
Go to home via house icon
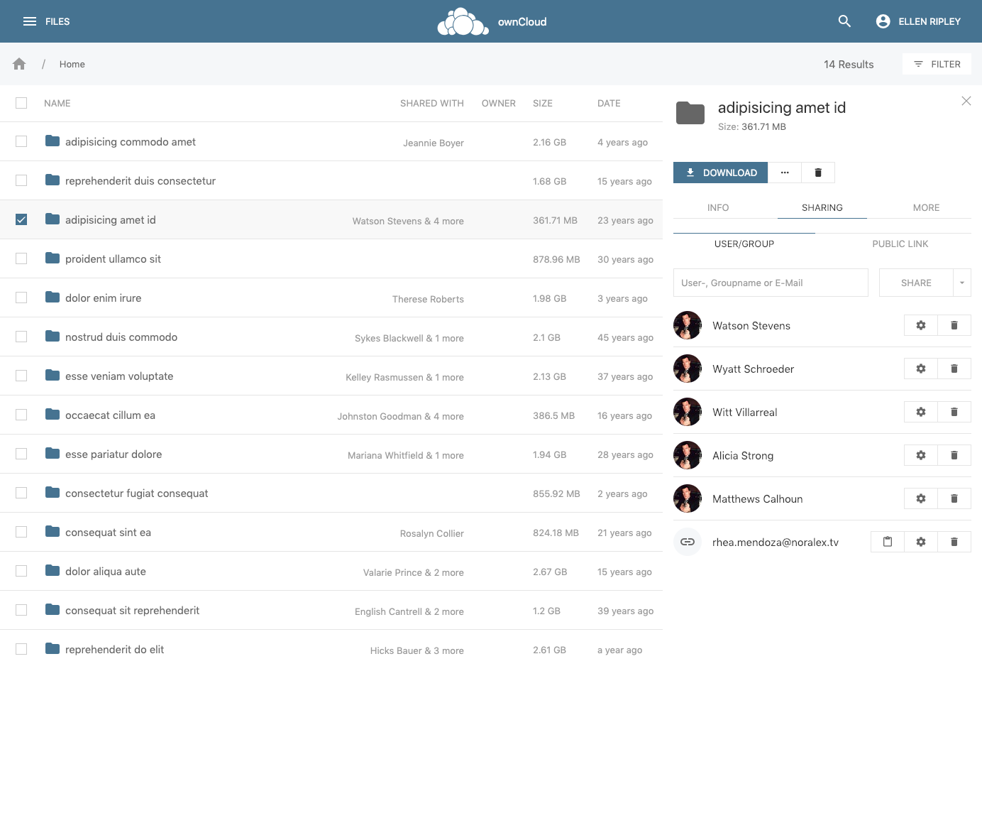19,64
